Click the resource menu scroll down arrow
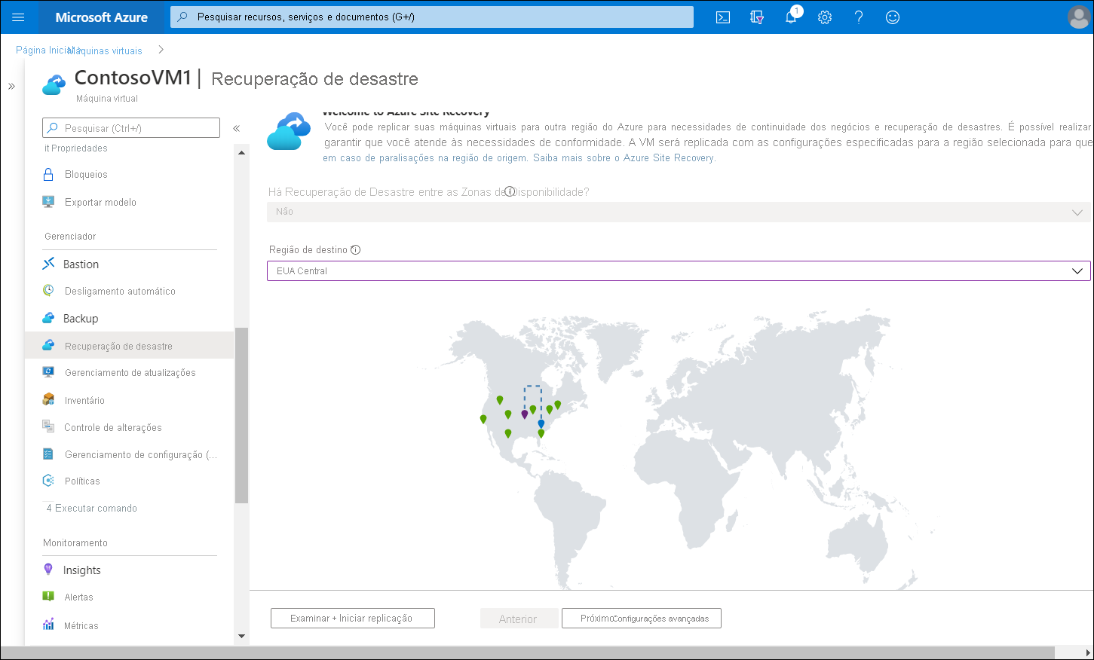1094x660 pixels. point(241,637)
